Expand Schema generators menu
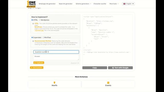164x92 pixels. point(83,4)
